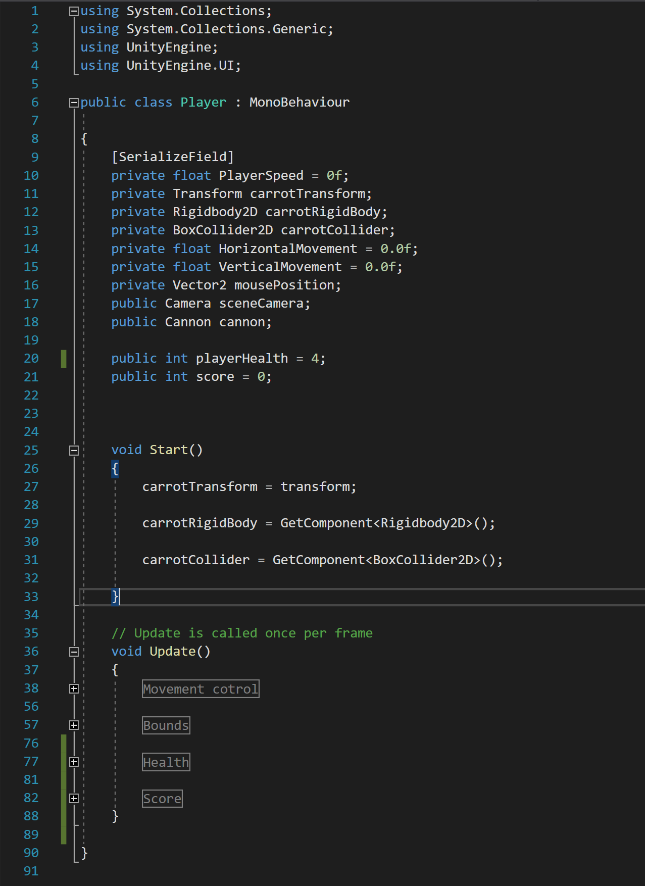Click VerticalMovement variable
645x886 pixels.
click(x=280, y=267)
